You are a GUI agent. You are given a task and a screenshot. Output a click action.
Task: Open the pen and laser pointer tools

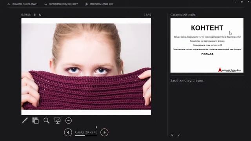[x=25, y=121]
